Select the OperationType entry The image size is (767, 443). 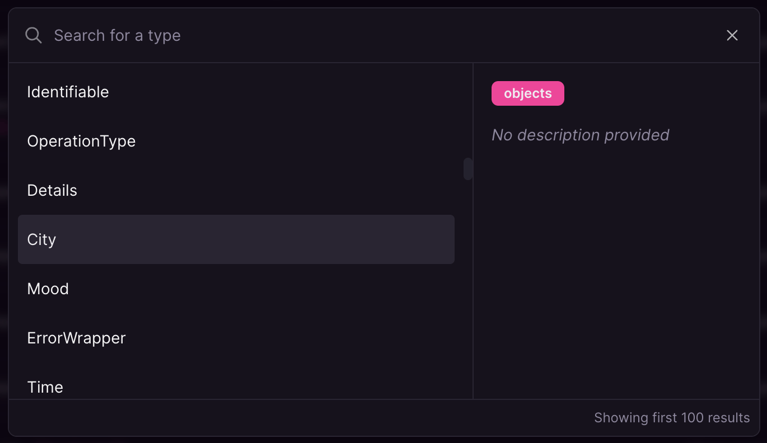[236, 141]
